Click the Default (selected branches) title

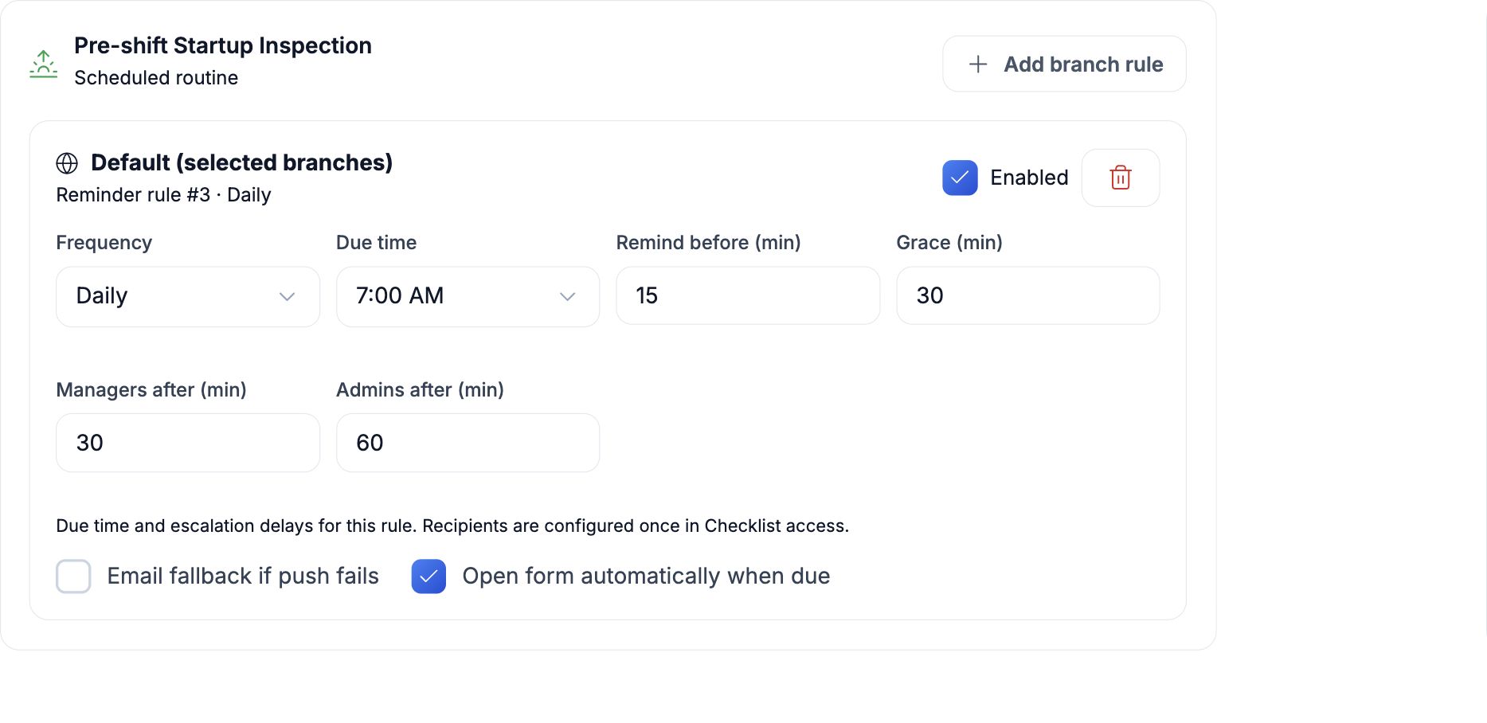241,162
